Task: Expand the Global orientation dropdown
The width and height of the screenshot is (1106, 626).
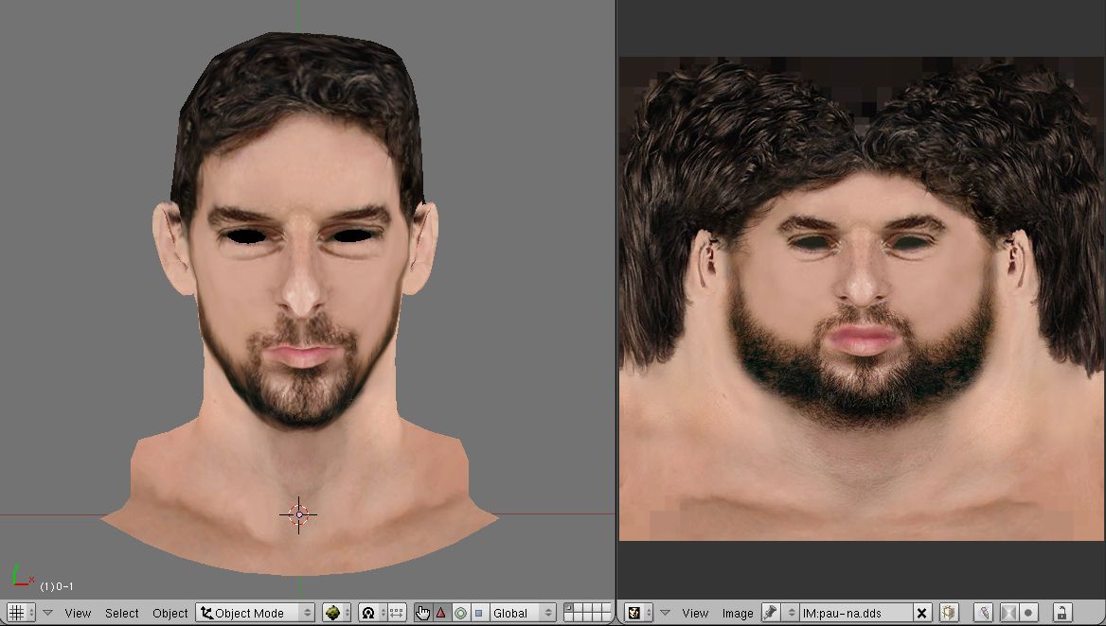Action: click(x=521, y=613)
